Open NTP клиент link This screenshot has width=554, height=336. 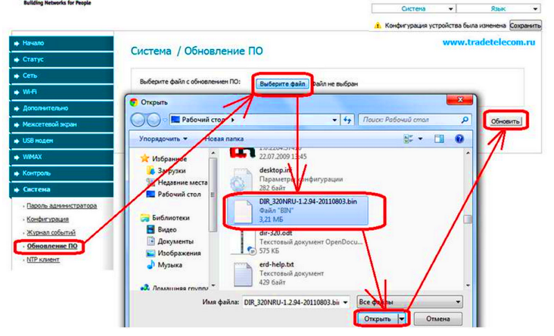[43, 259]
